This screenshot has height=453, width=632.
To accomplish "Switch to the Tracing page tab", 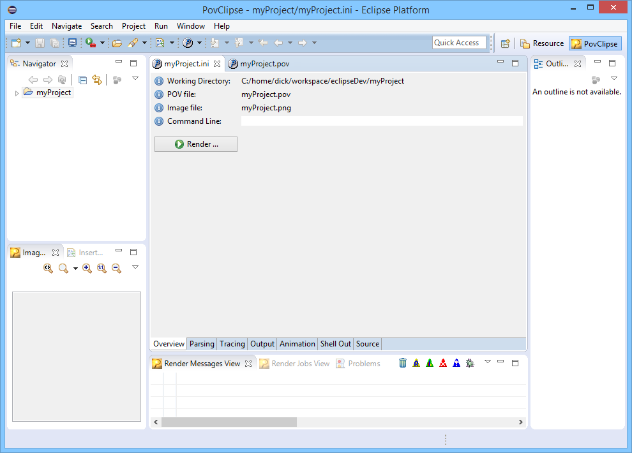I will coord(232,344).
